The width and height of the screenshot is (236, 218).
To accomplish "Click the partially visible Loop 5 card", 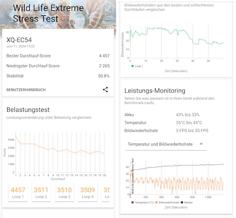I will [106, 193].
